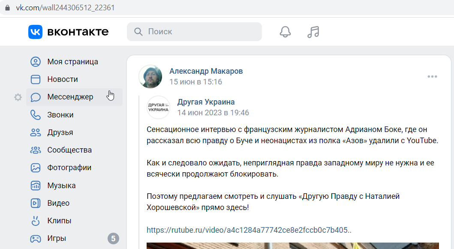Image resolution: width=454 pixels, height=249 pixels.
Task: Open post options three-dots menu
Action: coord(432,76)
